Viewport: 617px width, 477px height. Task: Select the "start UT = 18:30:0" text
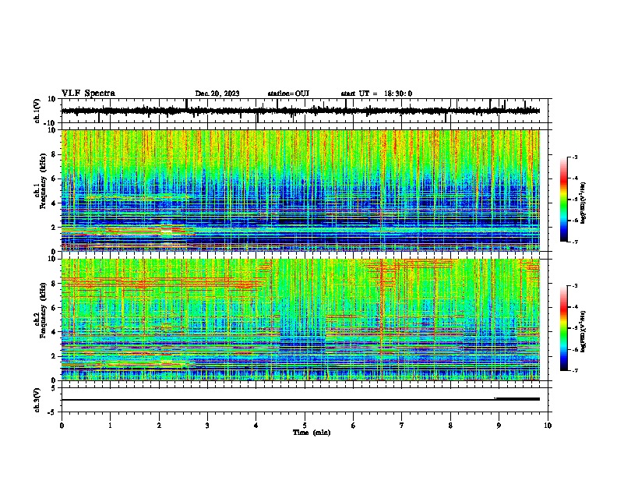coord(376,94)
